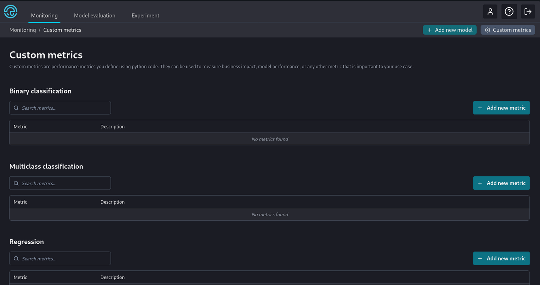540x285 pixels.
Task: Click the search magnifier in Regression search box
Action: click(16, 258)
